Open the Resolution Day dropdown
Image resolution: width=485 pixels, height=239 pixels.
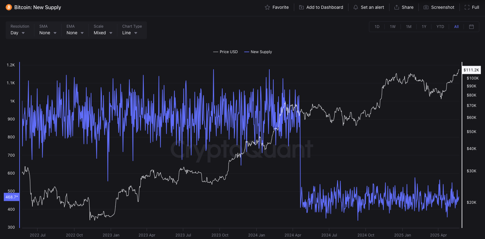tap(18, 33)
